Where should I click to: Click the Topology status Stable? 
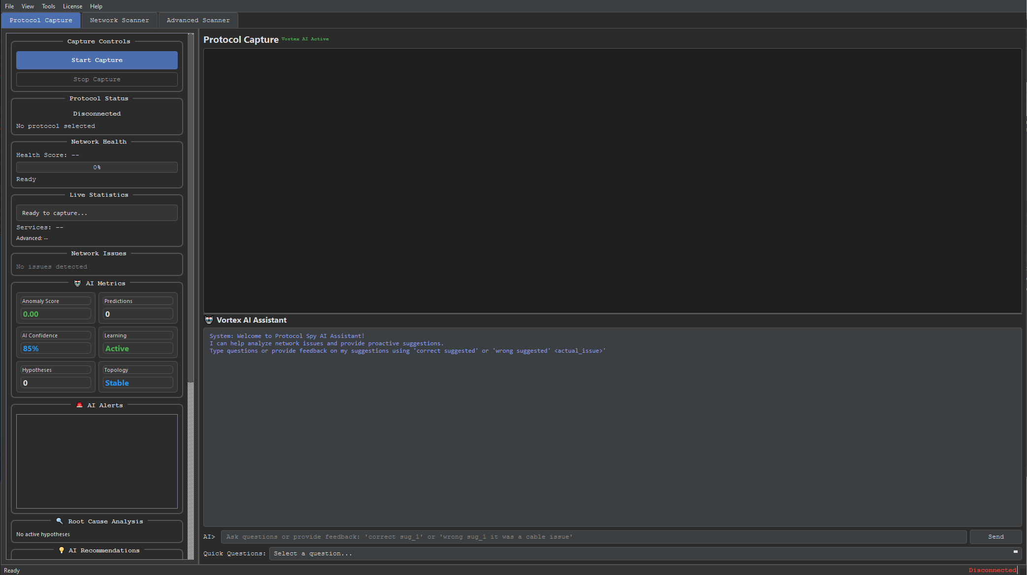(138, 383)
